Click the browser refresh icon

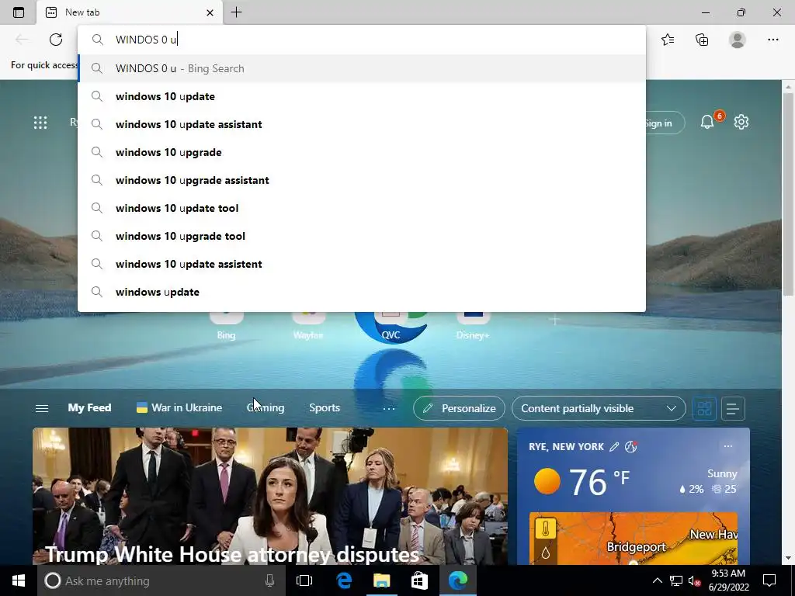pos(56,40)
